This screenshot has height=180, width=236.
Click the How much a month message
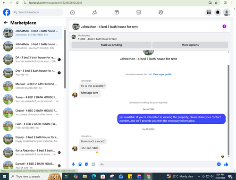point(93,141)
